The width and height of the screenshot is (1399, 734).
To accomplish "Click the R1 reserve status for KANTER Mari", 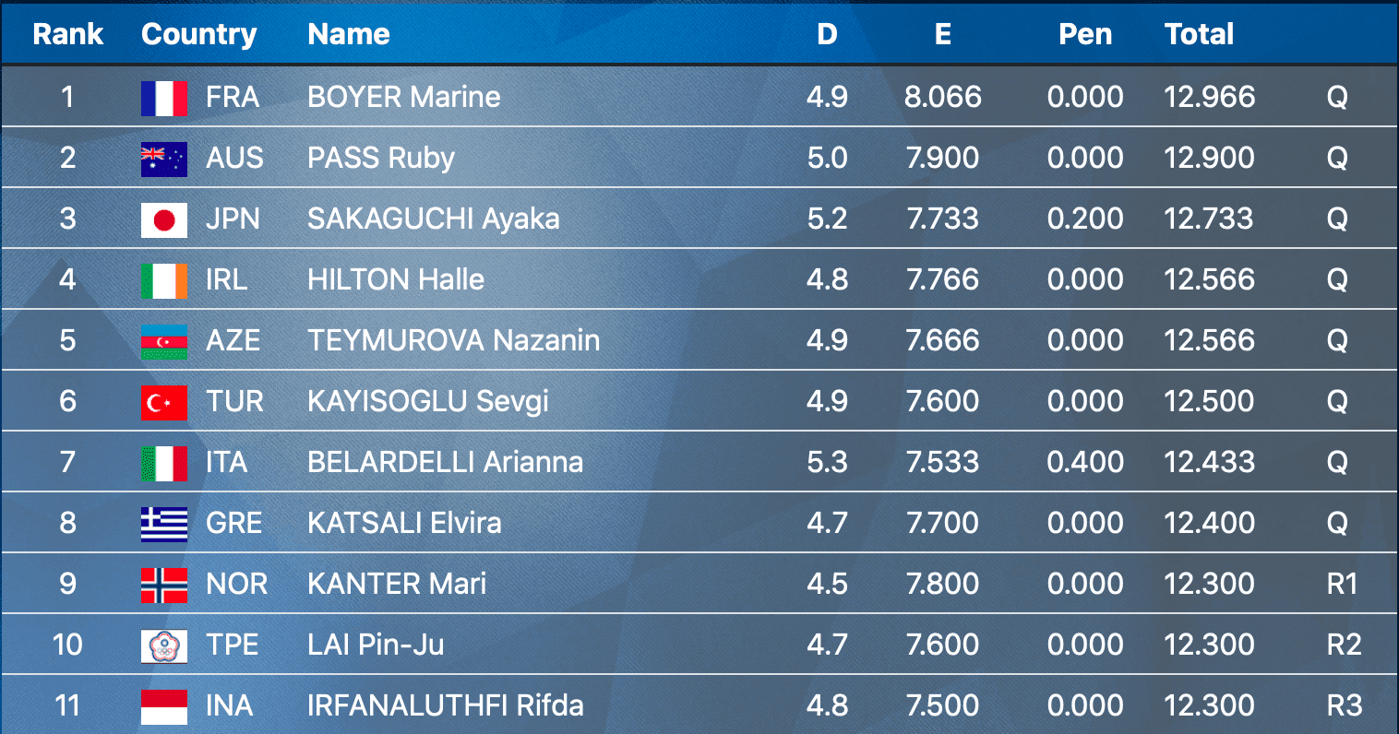I will pyautogui.click(x=1341, y=584).
